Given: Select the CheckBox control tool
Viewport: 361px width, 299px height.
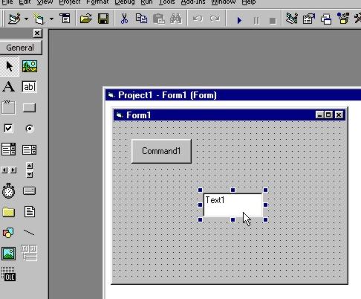Looking at the screenshot, I should click(x=8, y=128).
